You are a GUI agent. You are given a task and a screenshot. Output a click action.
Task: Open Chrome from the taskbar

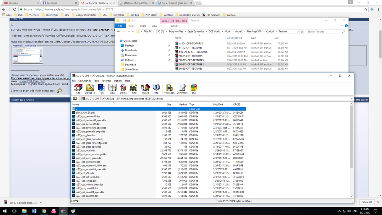[44, 211]
